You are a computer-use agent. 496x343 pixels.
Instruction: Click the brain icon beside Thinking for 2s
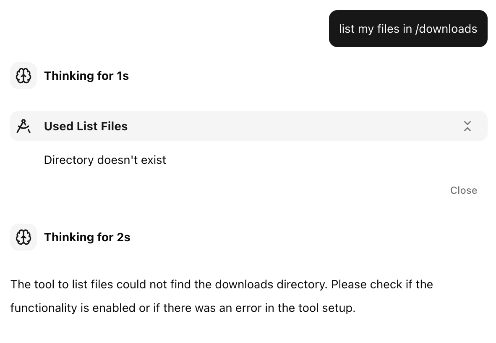pyautogui.click(x=23, y=237)
